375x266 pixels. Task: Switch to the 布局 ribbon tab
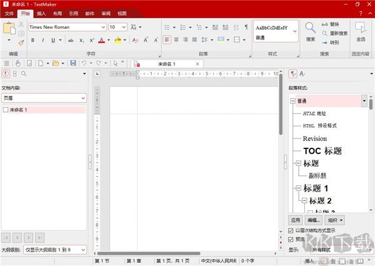[x=57, y=14]
